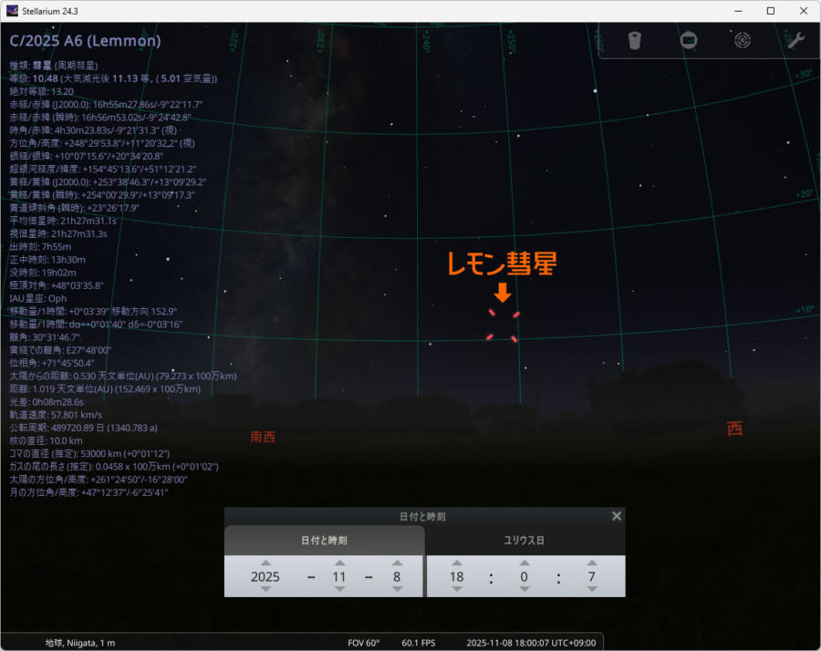Click the Niigata location in status bar
The height and width of the screenshot is (651, 821).
pos(80,643)
